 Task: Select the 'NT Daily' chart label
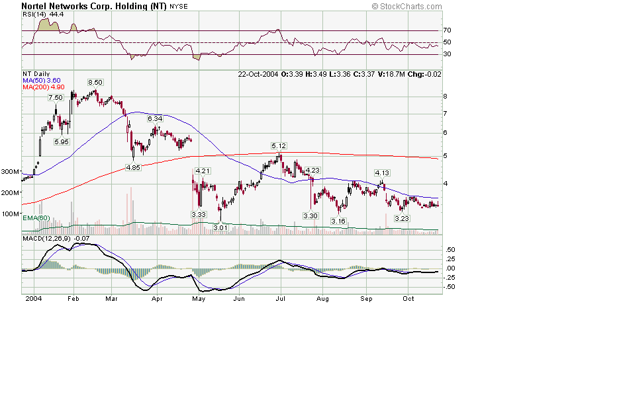[x=36, y=73]
